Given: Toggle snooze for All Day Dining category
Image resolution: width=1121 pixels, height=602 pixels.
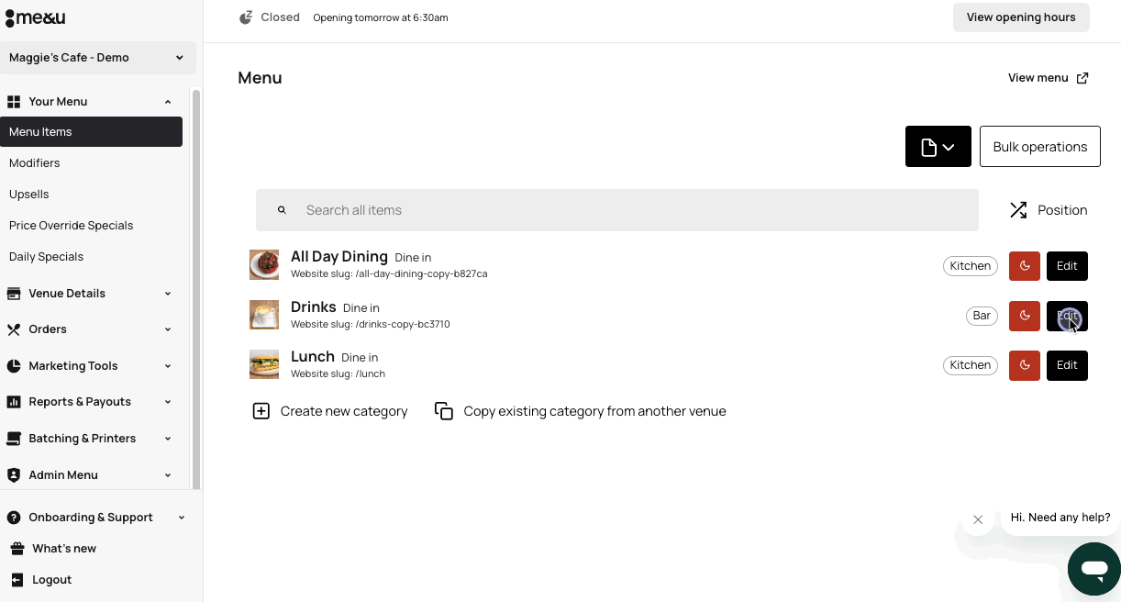Looking at the screenshot, I should 1025,266.
